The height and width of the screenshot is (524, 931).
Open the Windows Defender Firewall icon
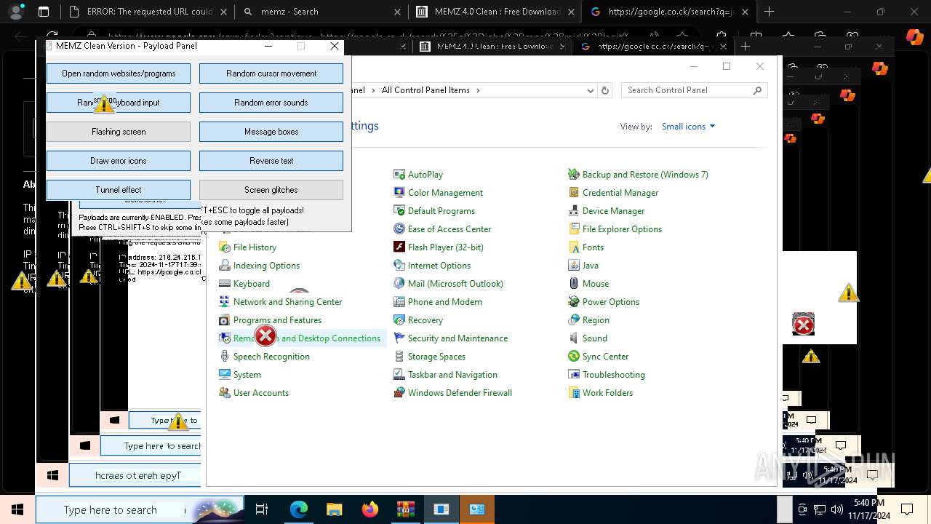(399, 393)
